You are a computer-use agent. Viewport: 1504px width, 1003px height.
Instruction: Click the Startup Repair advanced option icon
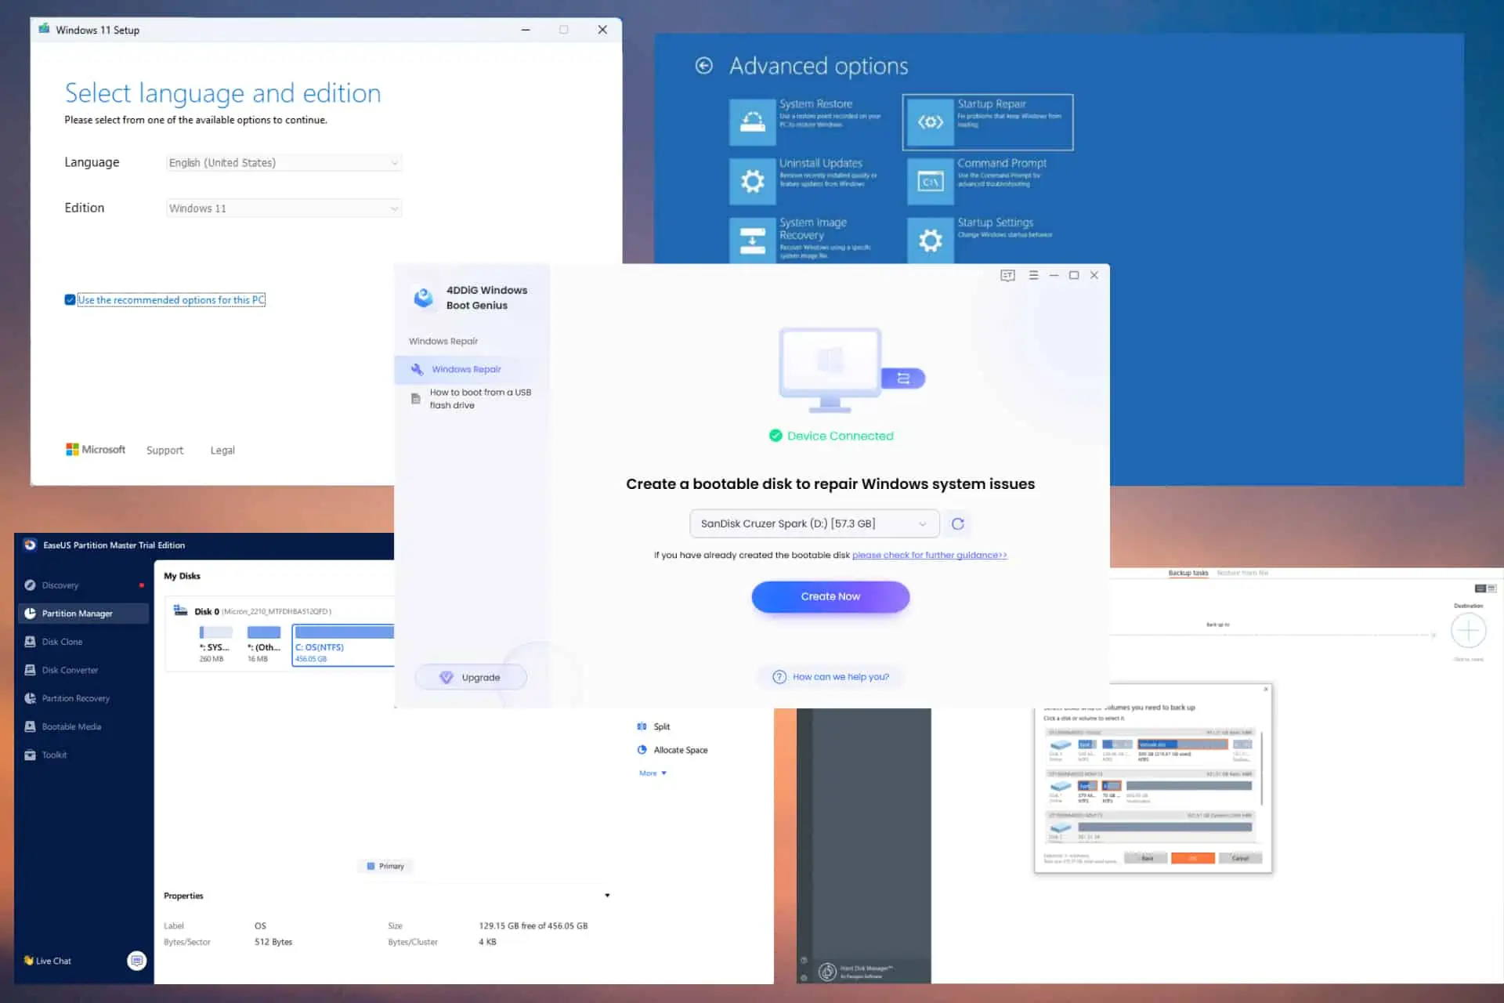[929, 121]
